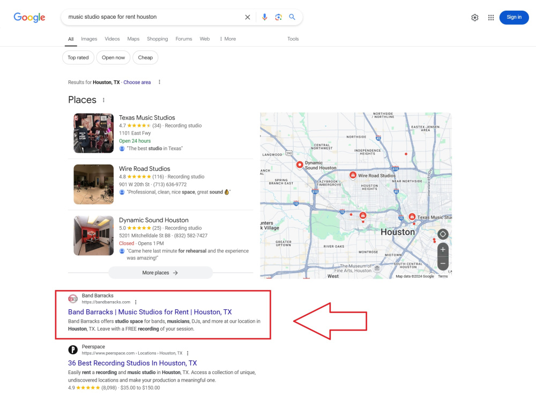This screenshot has height=402, width=536.
Task: Open three-dot menu next to Places heading
Action: [103, 100]
